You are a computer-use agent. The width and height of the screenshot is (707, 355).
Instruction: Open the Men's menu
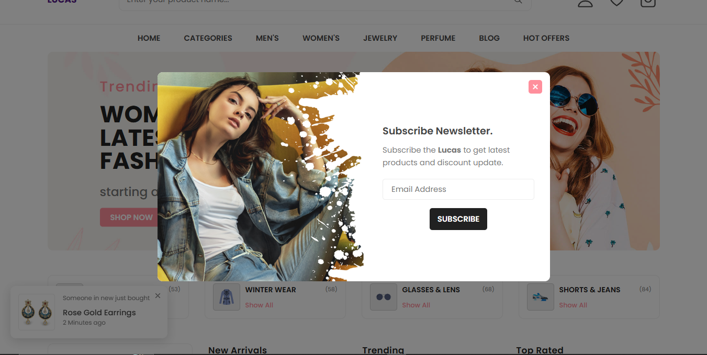267,38
